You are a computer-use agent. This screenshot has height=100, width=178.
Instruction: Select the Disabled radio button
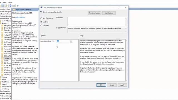[41, 26]
